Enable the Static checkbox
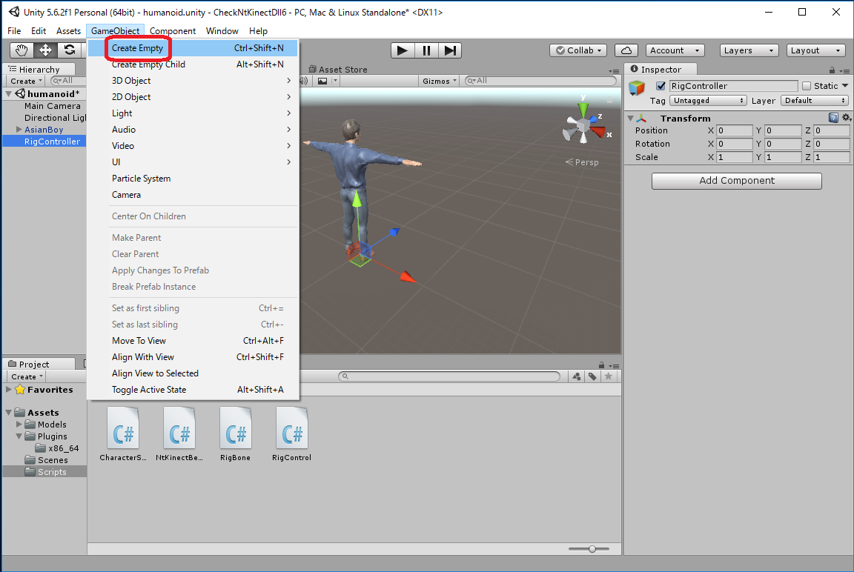The image size is (854, 572). [x=807, y=86]
